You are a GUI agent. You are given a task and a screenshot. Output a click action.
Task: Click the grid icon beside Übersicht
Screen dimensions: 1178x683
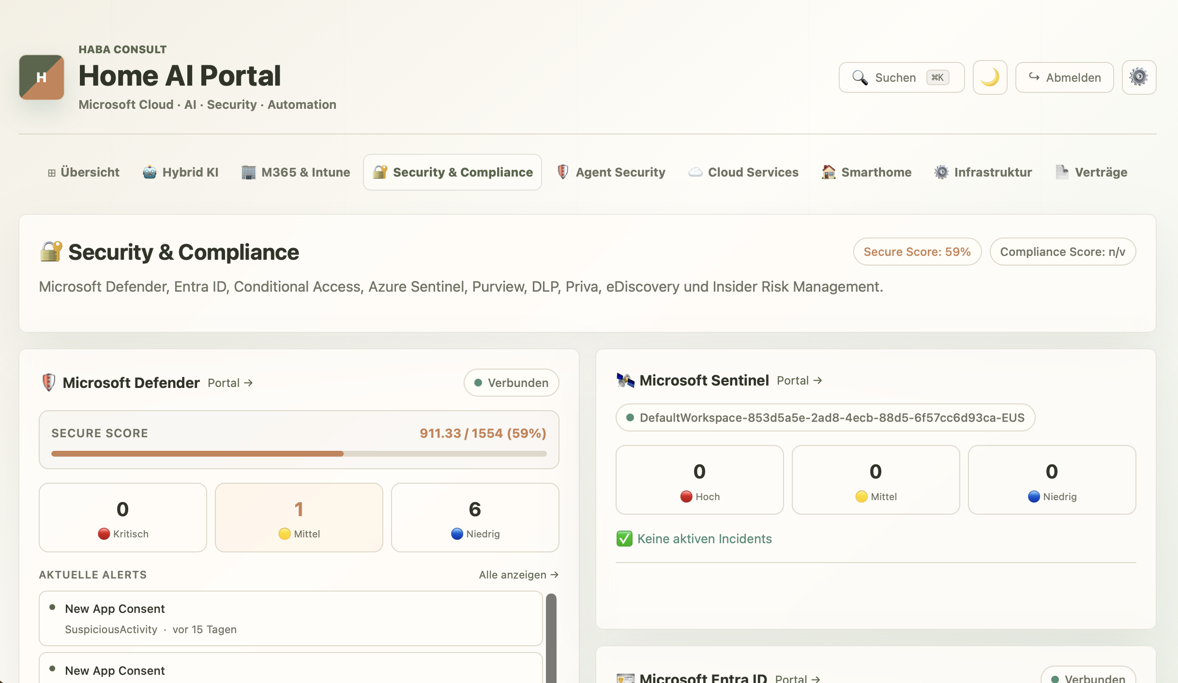point(52,173)
